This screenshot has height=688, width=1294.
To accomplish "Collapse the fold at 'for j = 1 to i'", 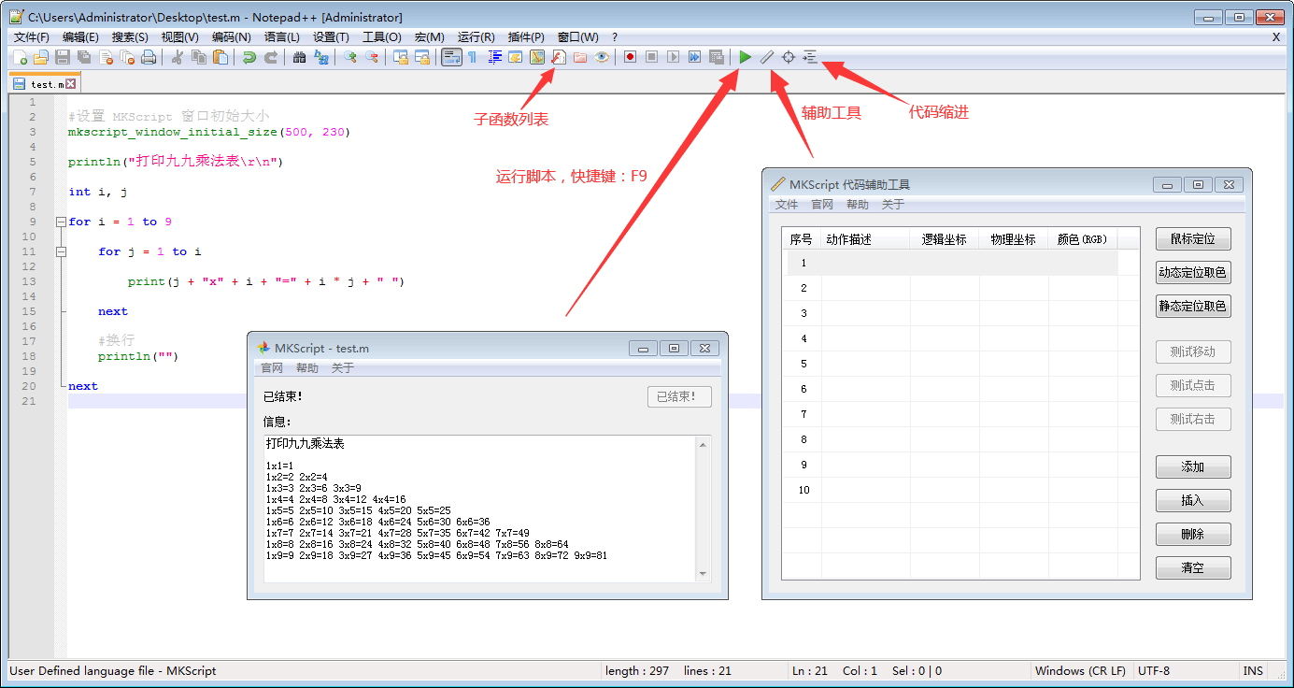I will point(61,251).
